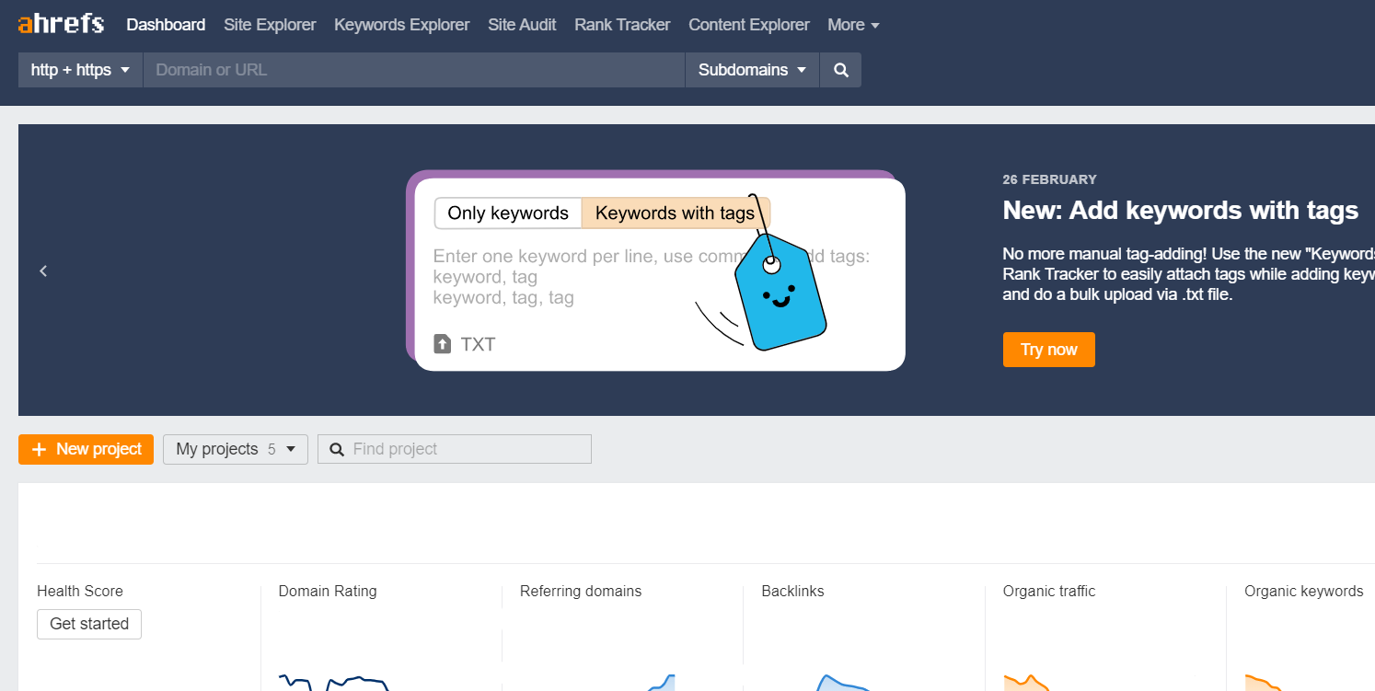The image size is (1375, 691).
Task: Focus the Domain or URL input
Action: 414,70
